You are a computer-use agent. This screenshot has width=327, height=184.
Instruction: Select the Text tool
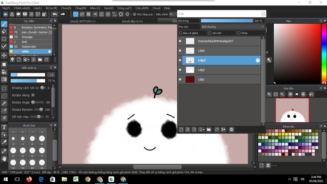coord(4,127)
